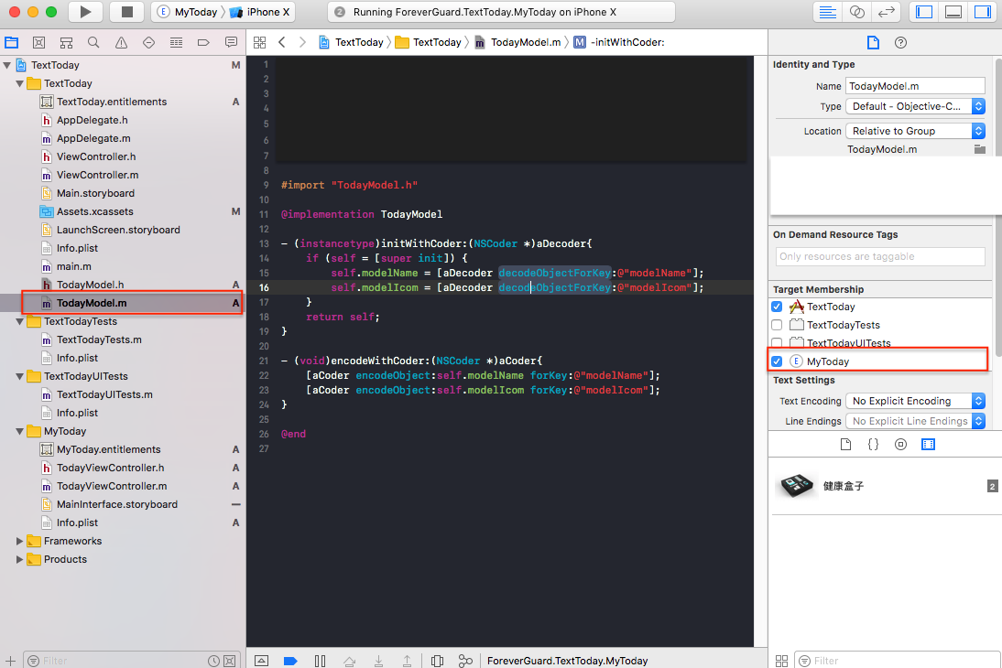1002x668 pixels.
Task: Uncheck TextToday target membership
Action: 777,307
